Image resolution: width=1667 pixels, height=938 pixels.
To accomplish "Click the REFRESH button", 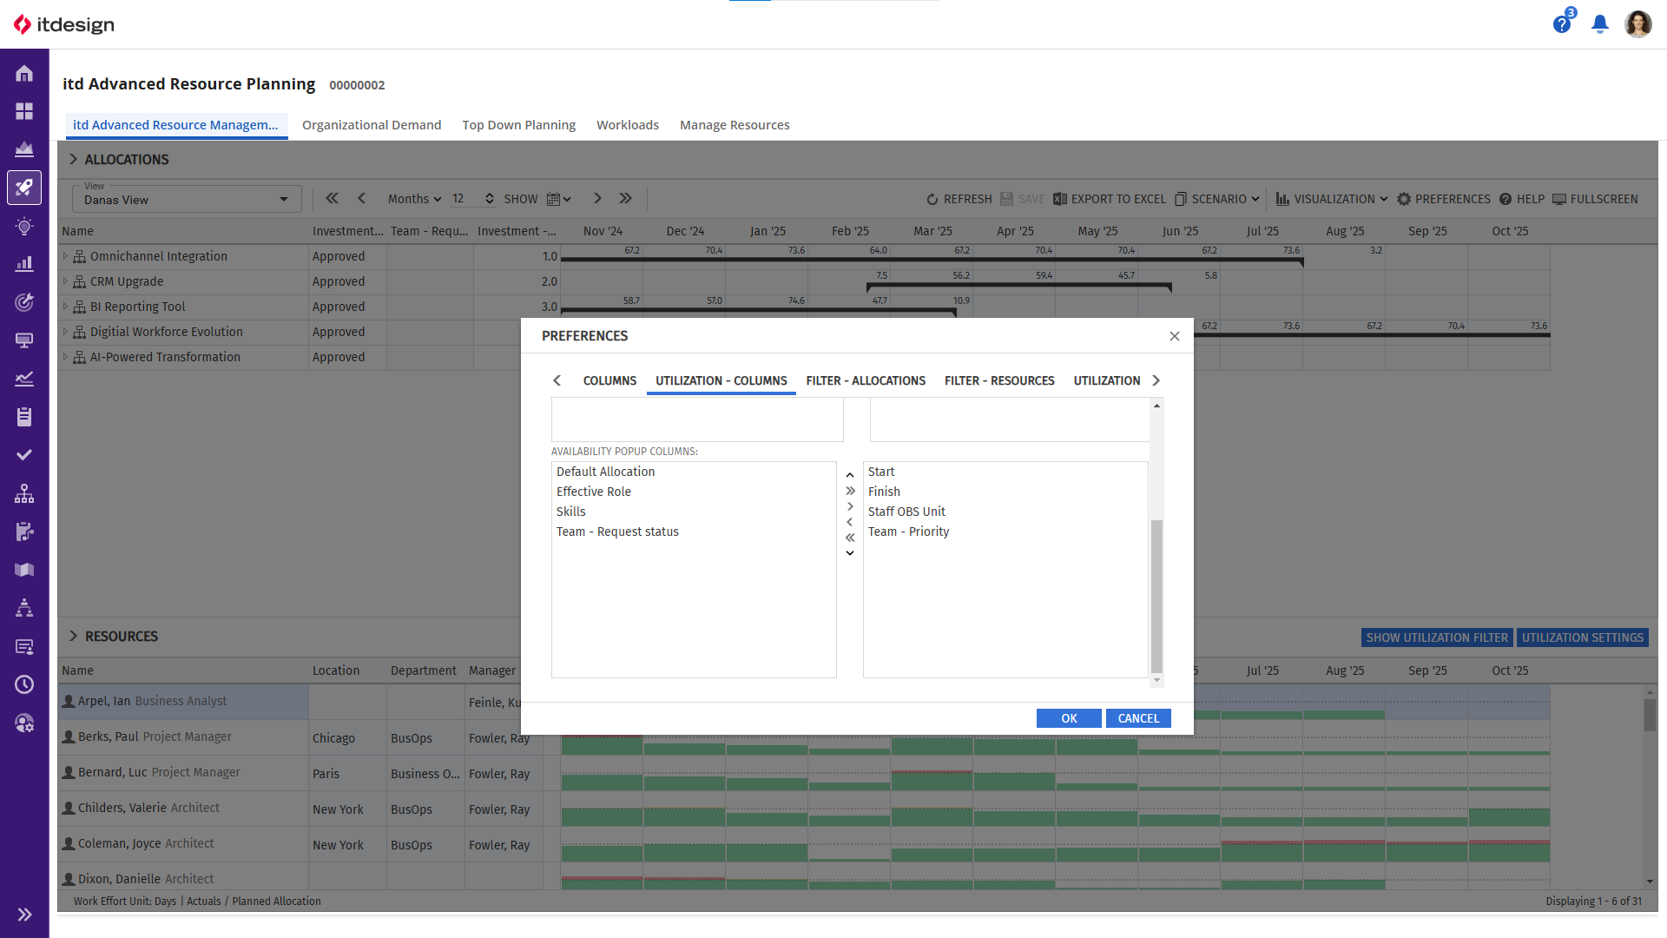I will click(959, 199).
